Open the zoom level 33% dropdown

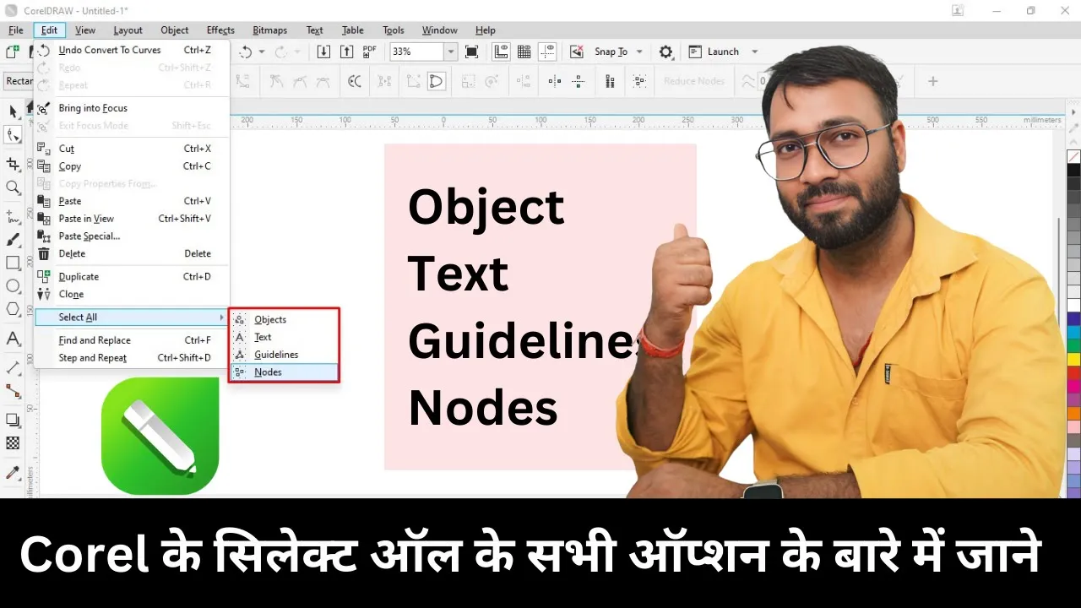(450, 52)
